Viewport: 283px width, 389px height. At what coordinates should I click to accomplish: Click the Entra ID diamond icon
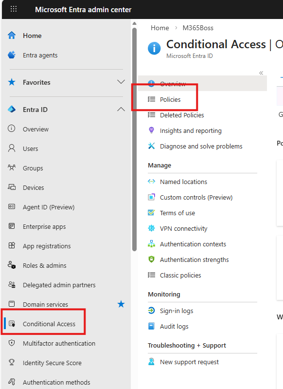[12, 109]
